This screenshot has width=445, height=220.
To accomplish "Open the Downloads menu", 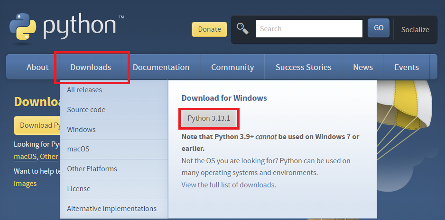I will (91, 67).
